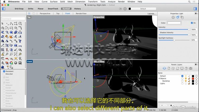
Task: Open the Surface menu
Action: pos(54,2)
